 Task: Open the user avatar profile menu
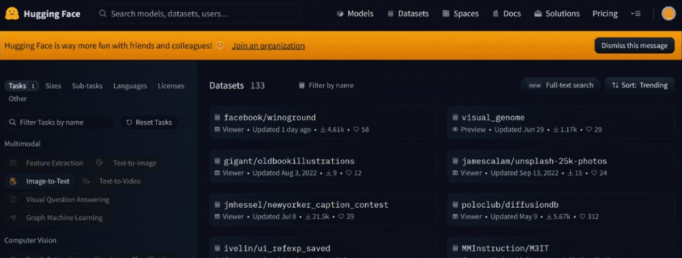[668, 14]
